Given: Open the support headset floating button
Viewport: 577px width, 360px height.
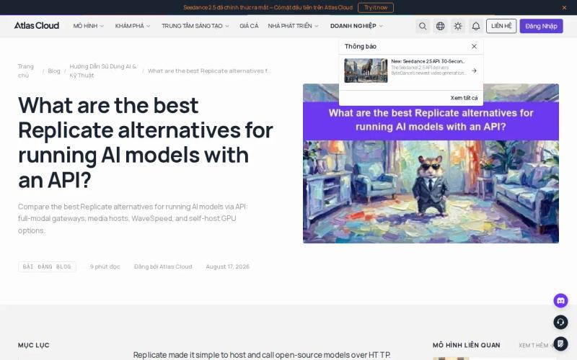Looking at the screenshot, I should point(560,322).
